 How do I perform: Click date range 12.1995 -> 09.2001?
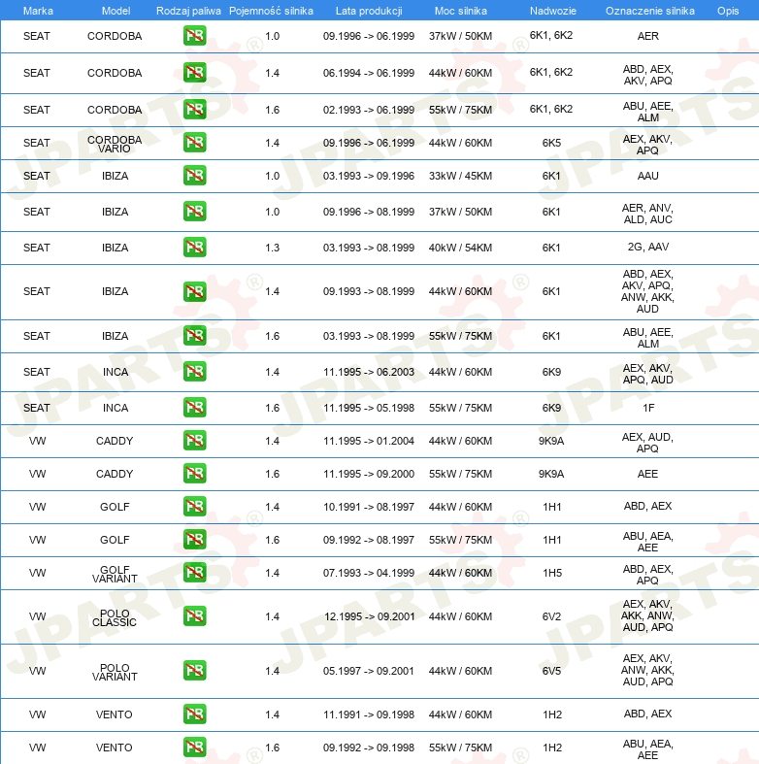pyautogui.click(x=369, y=616)
